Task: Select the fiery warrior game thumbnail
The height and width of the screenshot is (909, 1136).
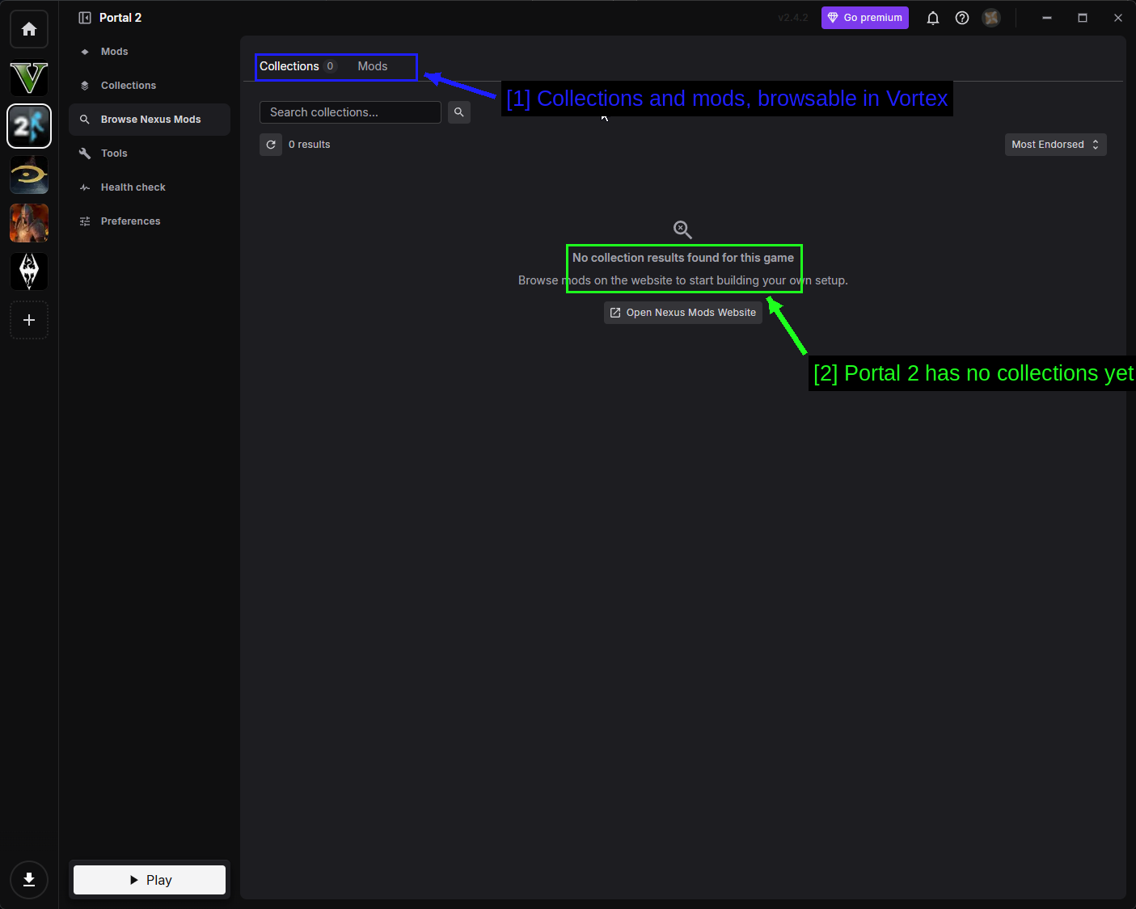Action: pos(29,223)
